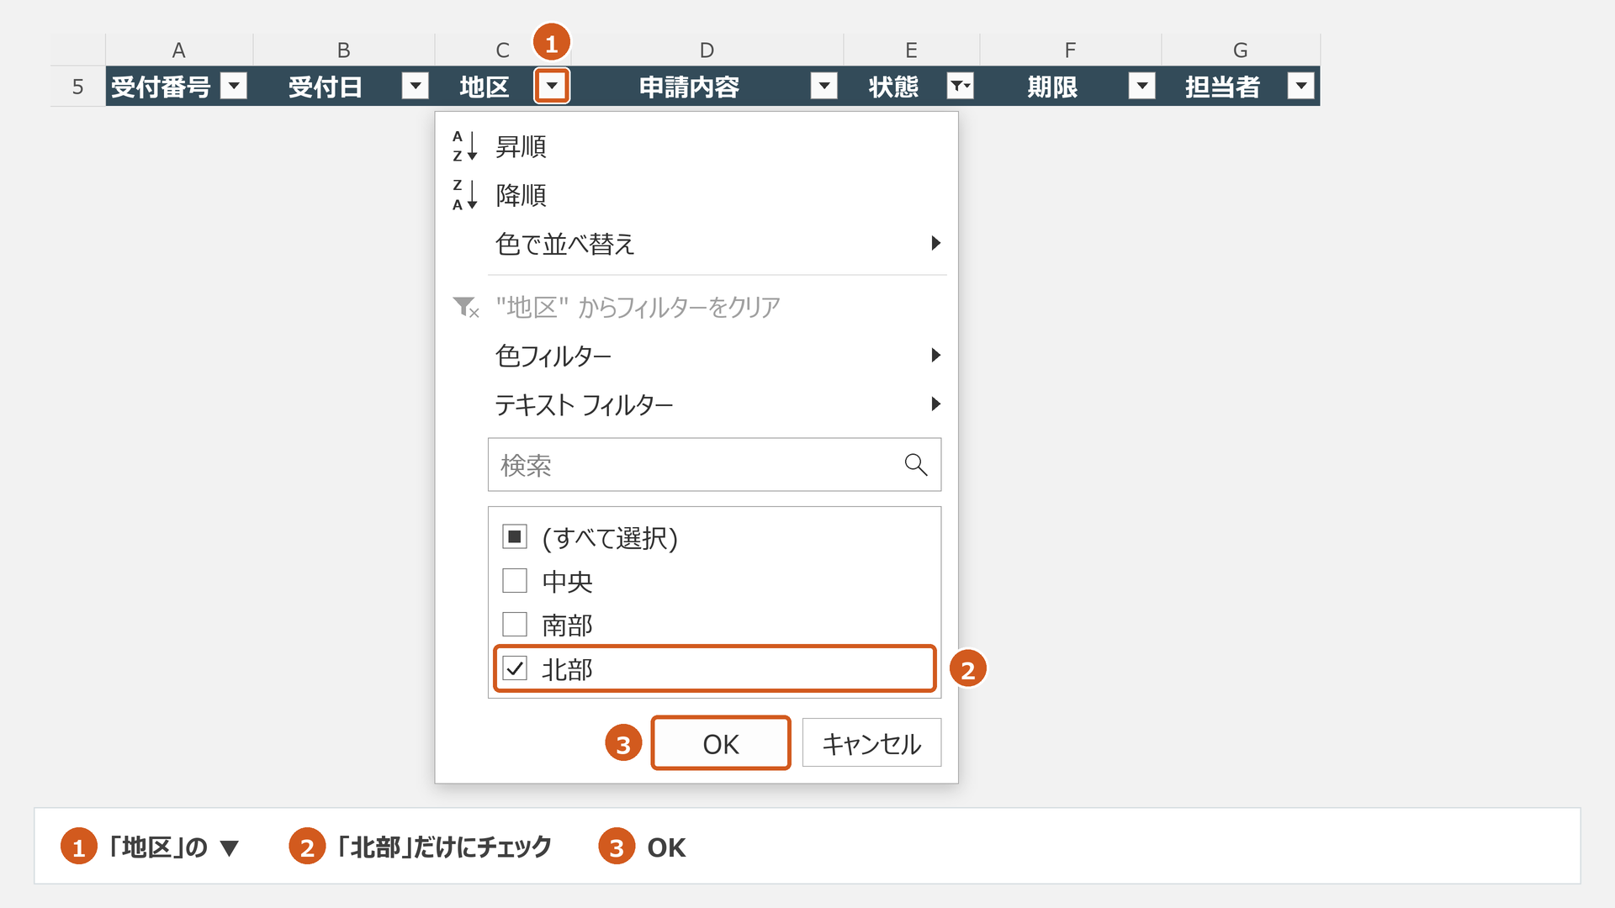Click into the 検索 search field

(714, 464)
